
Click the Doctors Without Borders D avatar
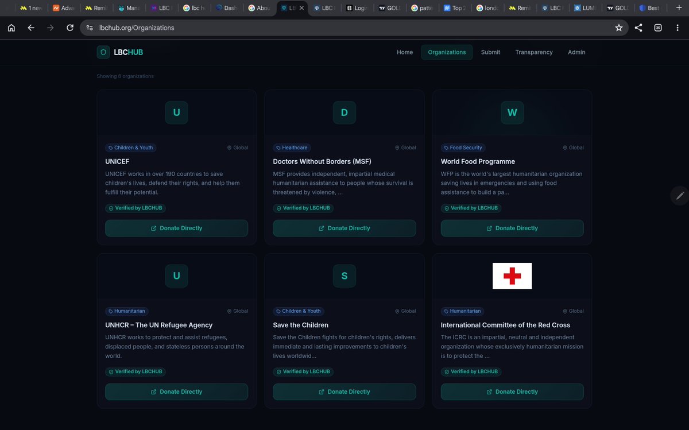point(344,113)
